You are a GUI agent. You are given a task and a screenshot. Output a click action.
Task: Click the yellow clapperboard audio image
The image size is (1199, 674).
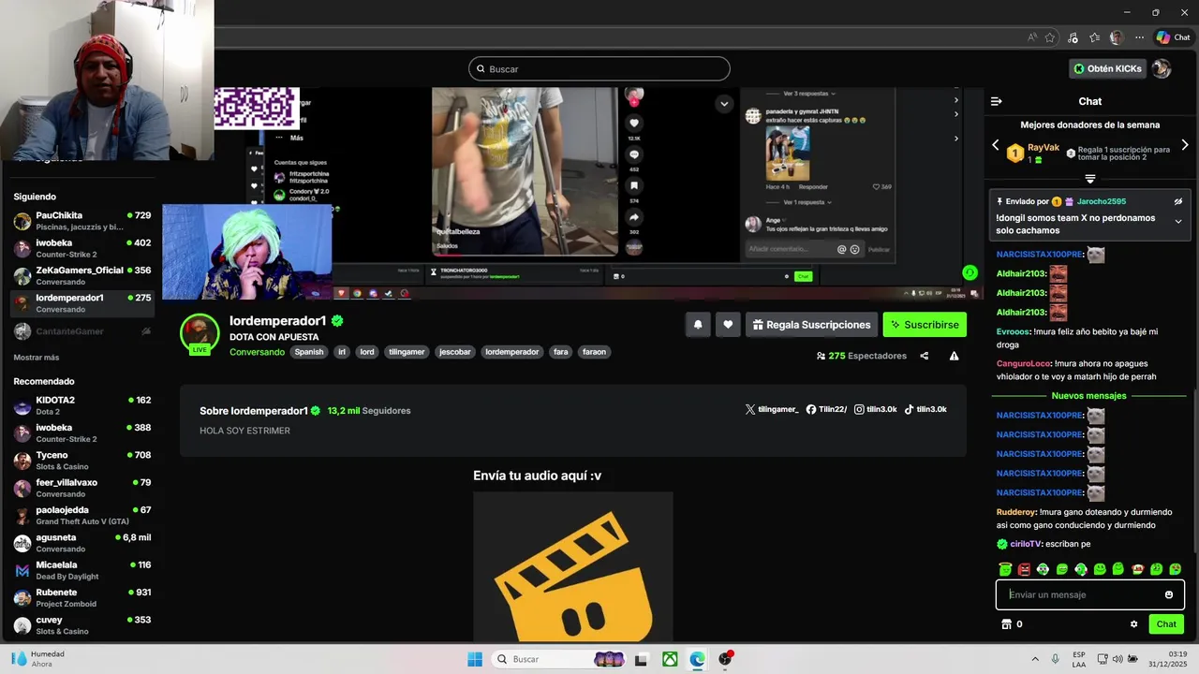click(x=573, y=566)
